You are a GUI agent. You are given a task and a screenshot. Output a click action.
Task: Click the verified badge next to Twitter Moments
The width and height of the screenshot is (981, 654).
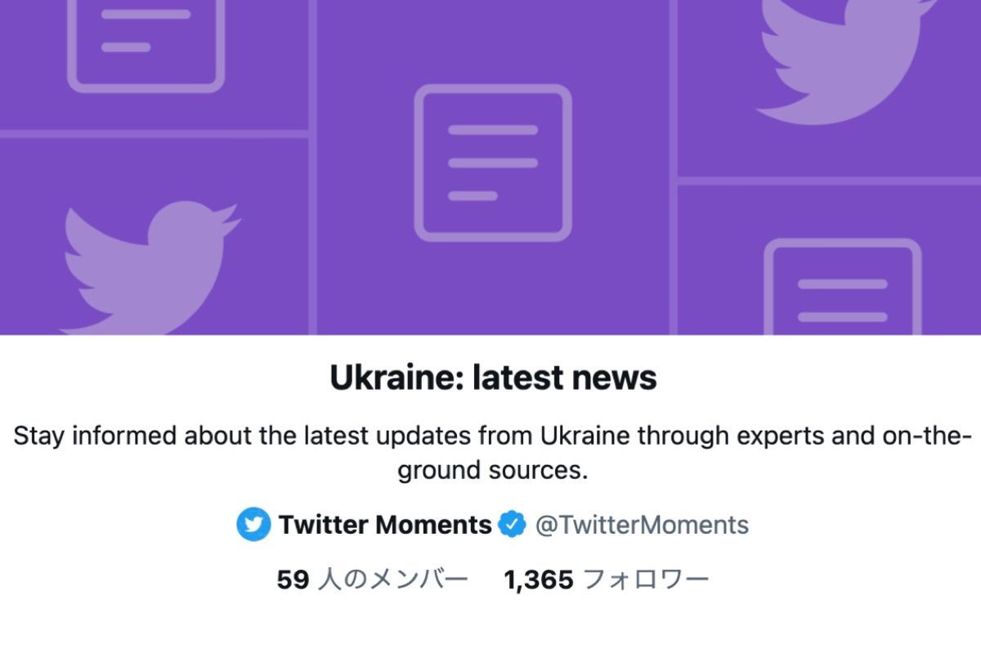(512, 525)
